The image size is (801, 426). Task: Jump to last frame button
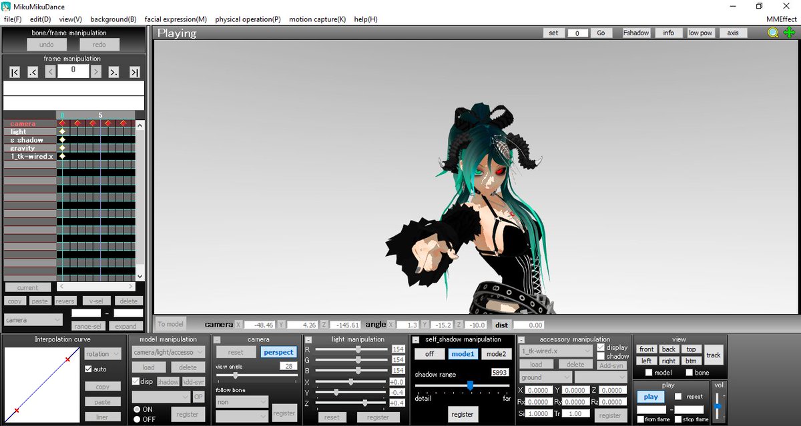tap(134, 72)
